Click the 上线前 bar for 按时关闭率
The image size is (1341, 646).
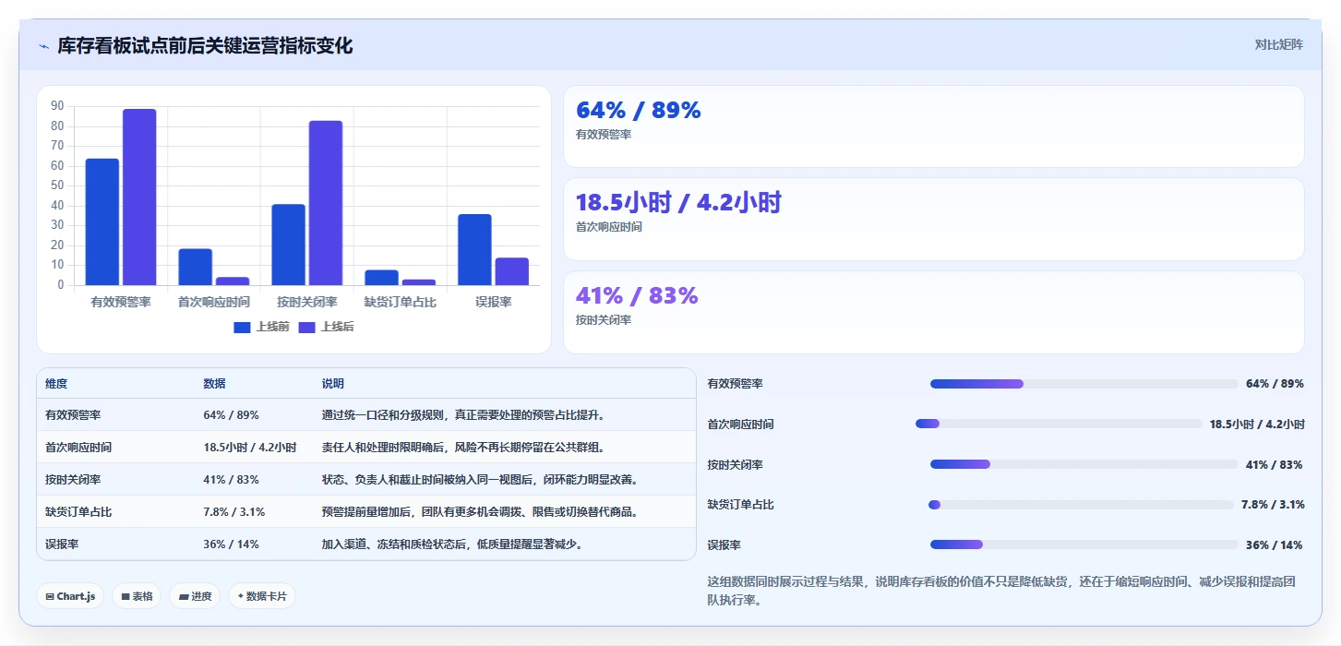point(289,245)
